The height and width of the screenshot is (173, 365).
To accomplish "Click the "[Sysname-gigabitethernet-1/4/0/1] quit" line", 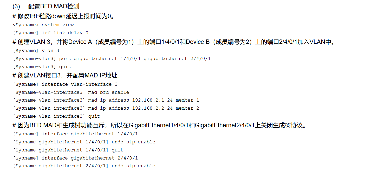I will 68,150.
